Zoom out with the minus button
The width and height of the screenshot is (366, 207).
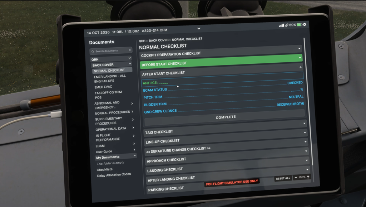(296, 177)
